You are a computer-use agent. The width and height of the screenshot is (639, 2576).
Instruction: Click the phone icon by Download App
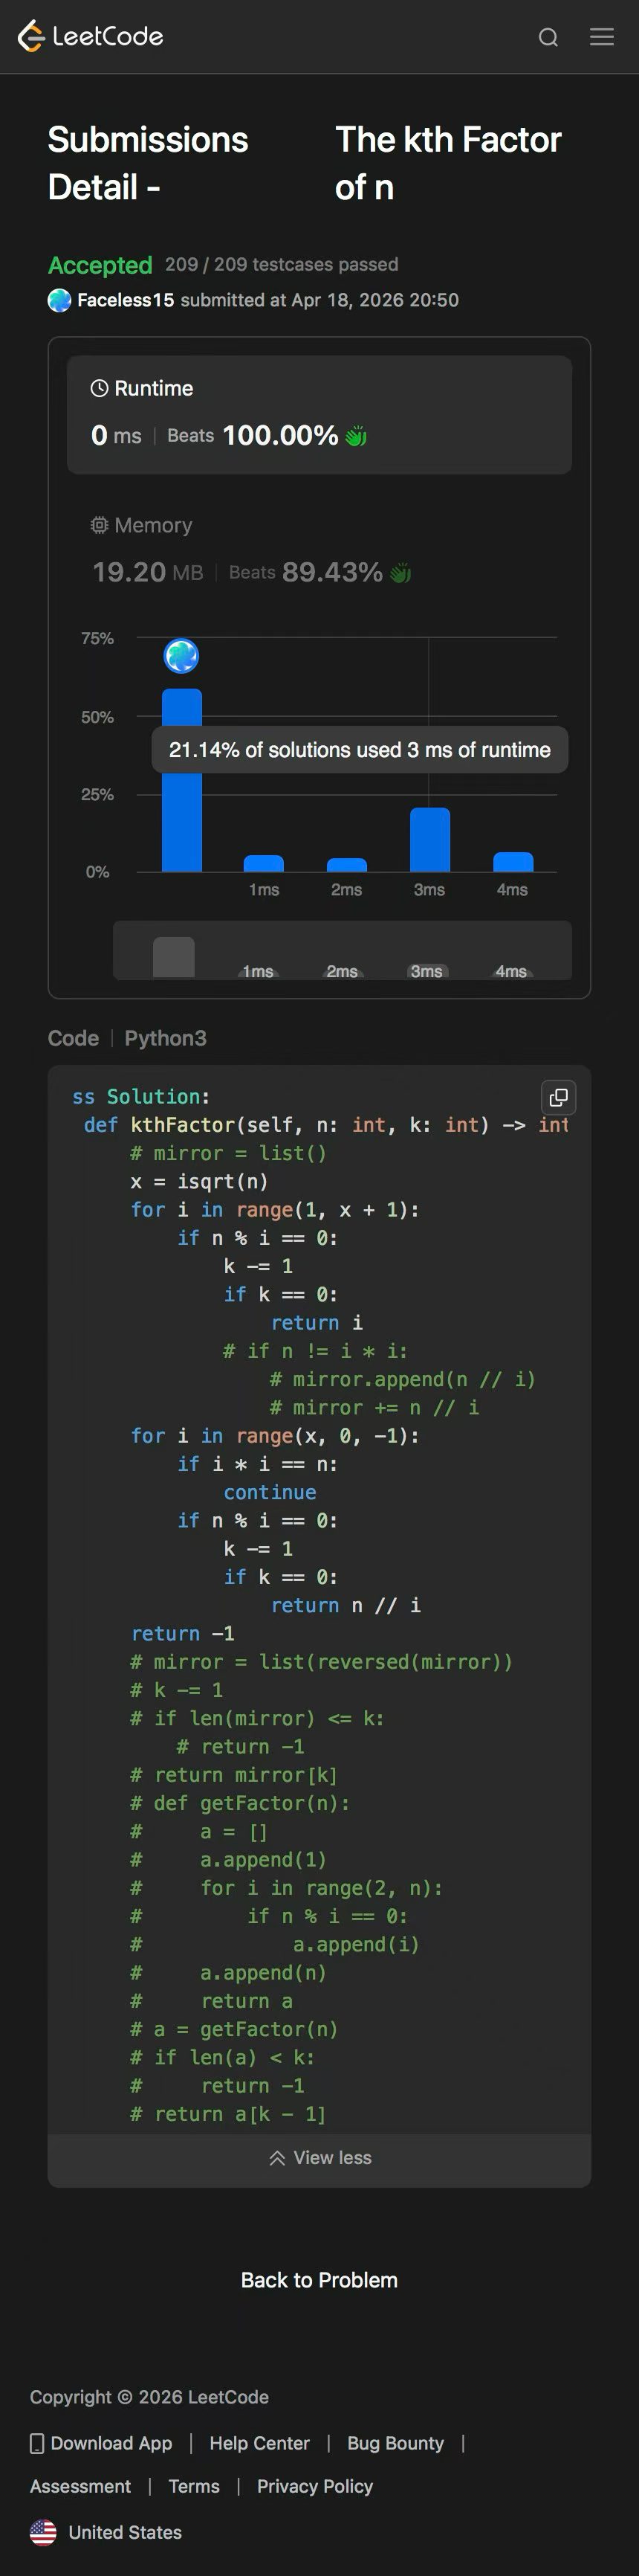pyautogui.click(x=37, y=2444)
